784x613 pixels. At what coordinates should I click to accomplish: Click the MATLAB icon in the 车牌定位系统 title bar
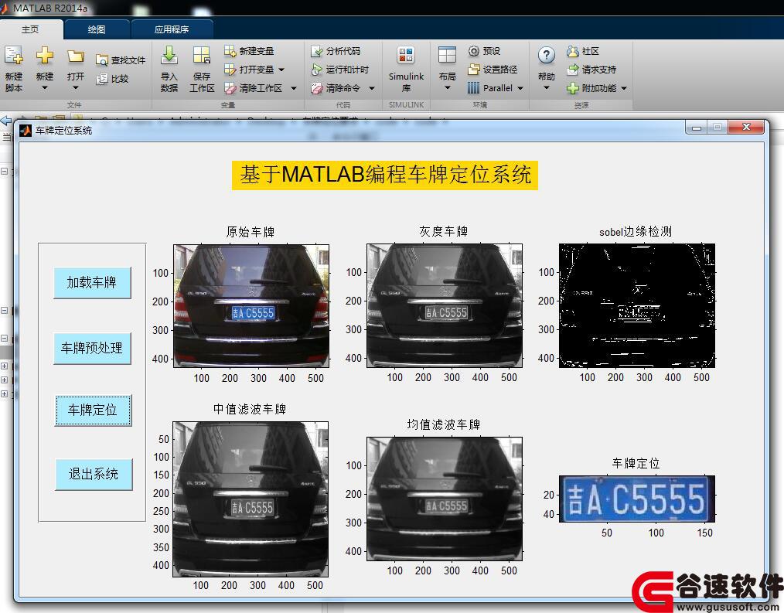point(25,131)
